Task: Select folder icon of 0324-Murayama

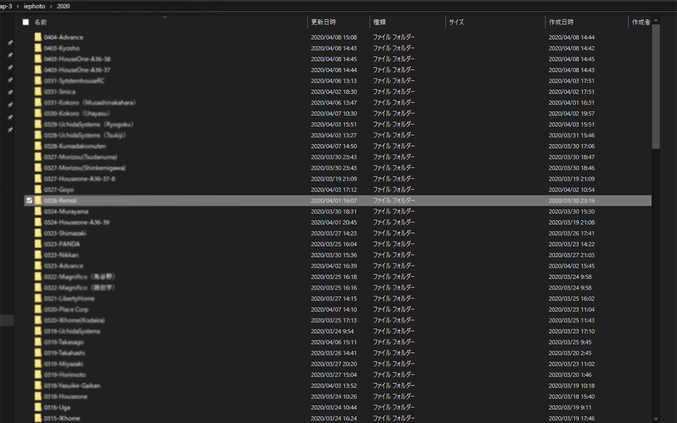Action: (x=38, y=212)
